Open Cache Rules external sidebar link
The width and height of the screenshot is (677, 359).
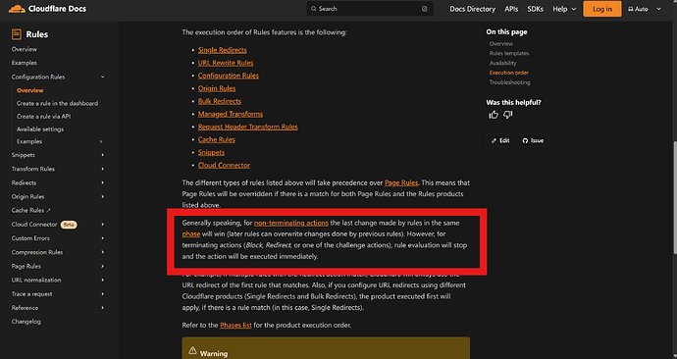(x=31, y=211)
